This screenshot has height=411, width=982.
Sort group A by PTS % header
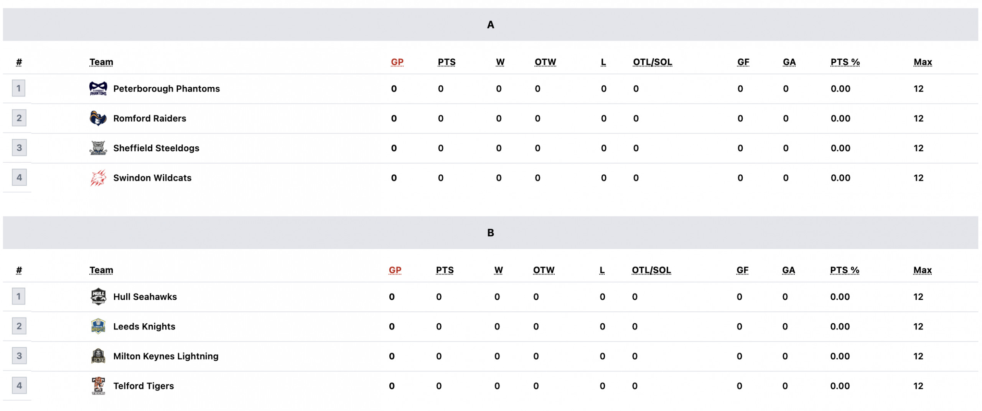point(845,62)
